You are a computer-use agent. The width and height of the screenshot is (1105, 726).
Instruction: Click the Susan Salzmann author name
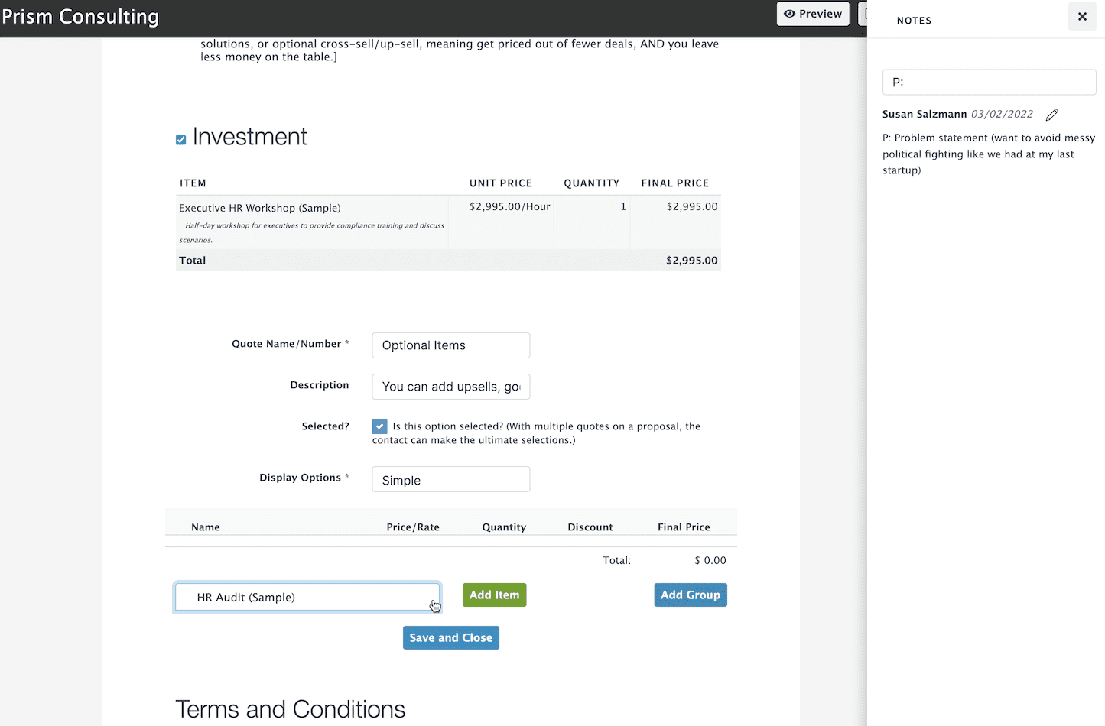coord(925,115)
